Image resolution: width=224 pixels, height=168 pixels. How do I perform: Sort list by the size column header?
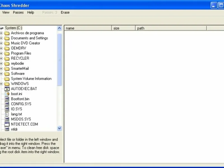click(123, 28)
